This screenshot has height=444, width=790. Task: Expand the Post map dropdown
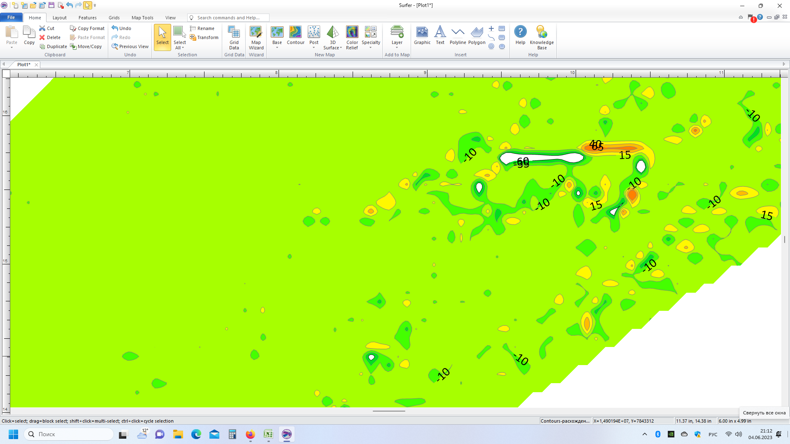[314, 48]
